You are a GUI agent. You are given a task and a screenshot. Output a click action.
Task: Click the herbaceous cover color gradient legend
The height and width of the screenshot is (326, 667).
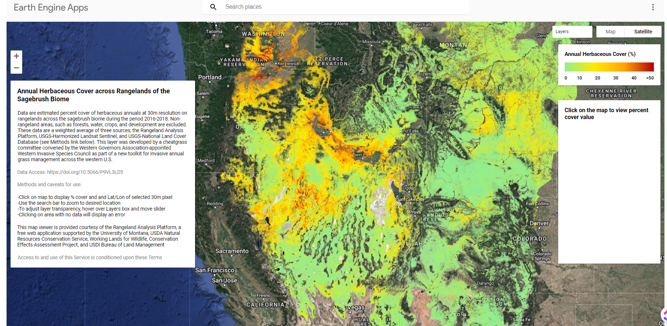[x=609, y=67]
